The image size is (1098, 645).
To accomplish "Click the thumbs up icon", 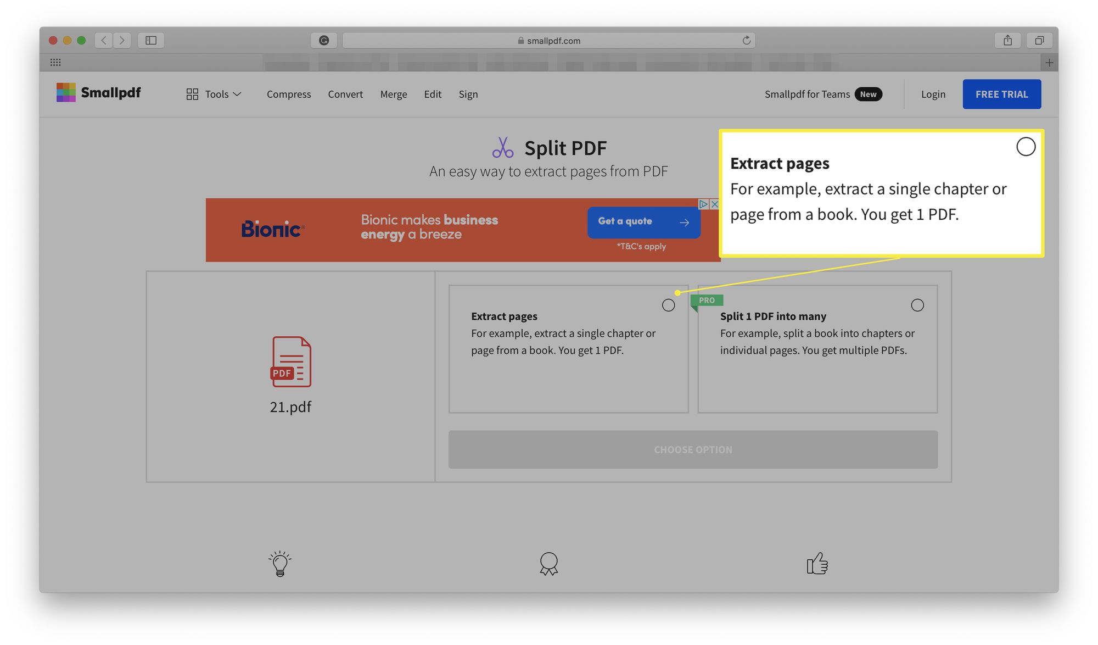I will click(x=817, y=563).
